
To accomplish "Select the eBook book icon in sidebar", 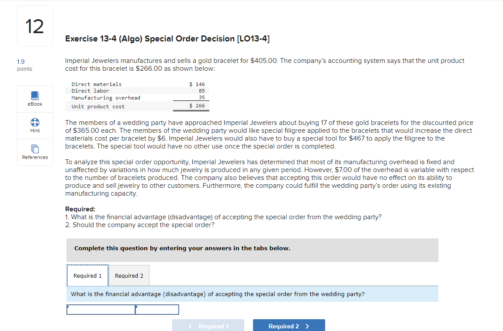I will tap(35, 96).
